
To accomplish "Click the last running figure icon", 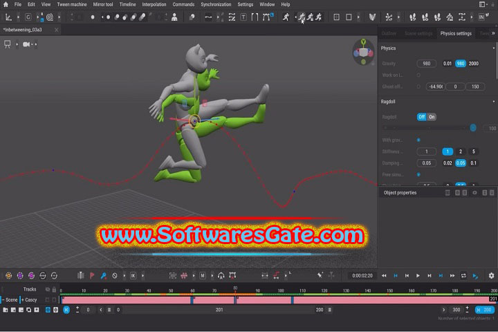I will [x=319, y=17].
